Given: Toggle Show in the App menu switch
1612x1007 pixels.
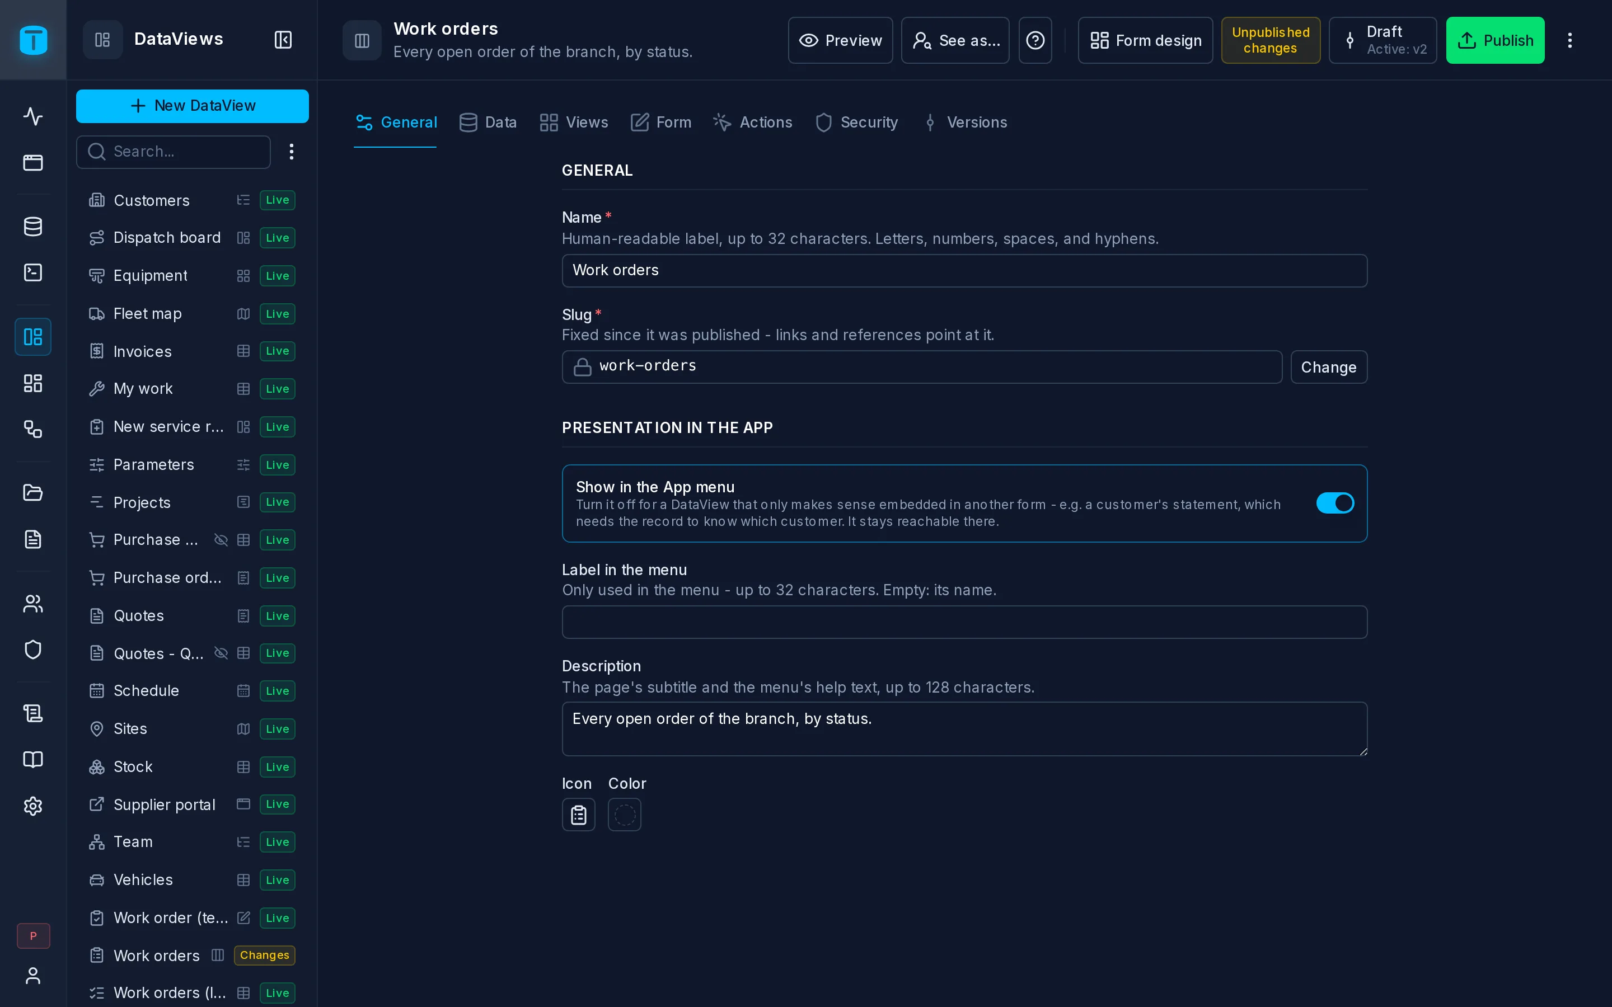Looking at the screenshot, I should click(1335, 503).
